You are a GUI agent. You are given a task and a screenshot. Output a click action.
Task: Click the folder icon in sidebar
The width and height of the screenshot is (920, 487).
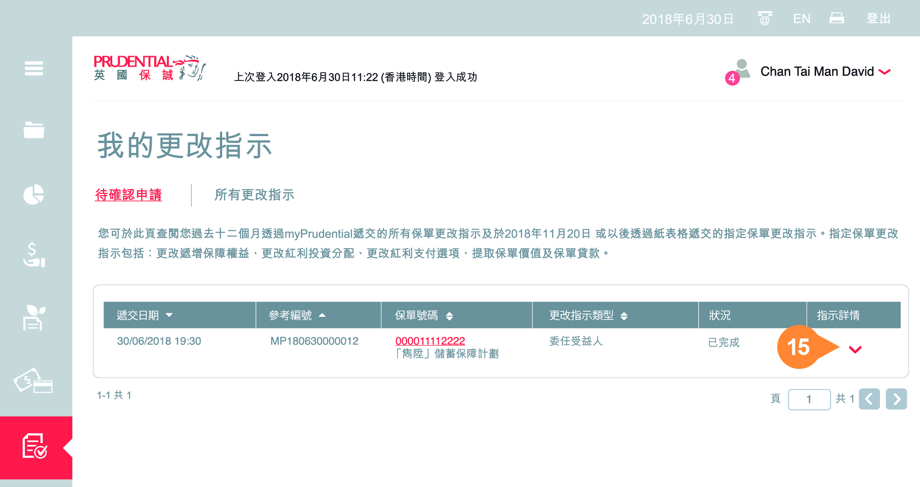(34, 130)
